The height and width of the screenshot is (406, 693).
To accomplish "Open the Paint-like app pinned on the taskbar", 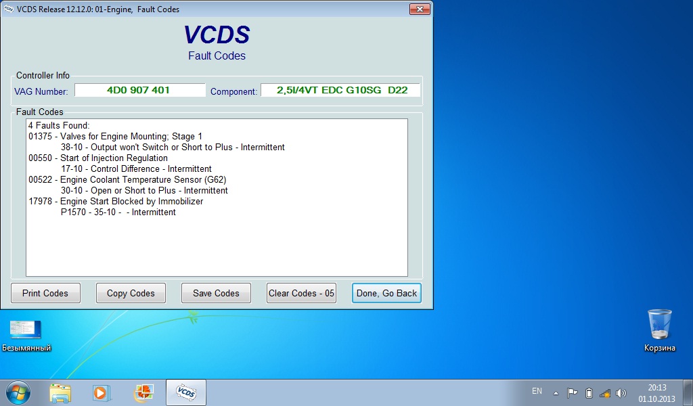I will click(143, 392).
